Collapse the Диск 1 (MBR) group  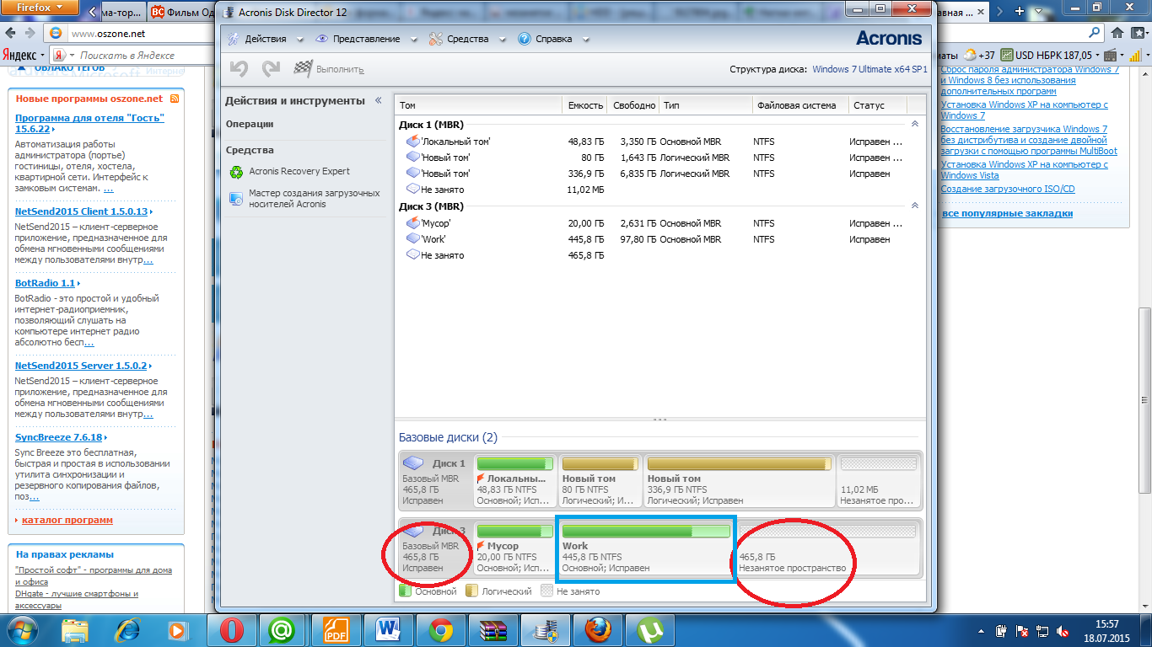tap(915, 124)
